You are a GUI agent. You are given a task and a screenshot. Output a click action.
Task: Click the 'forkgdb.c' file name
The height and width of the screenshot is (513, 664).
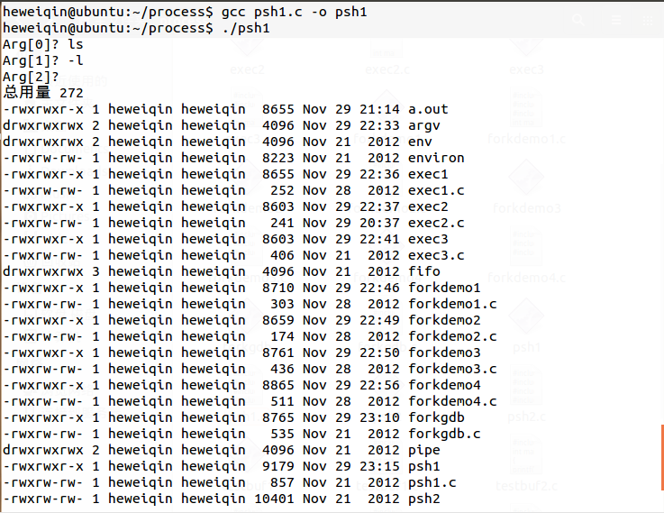click(x=444, y=434)
